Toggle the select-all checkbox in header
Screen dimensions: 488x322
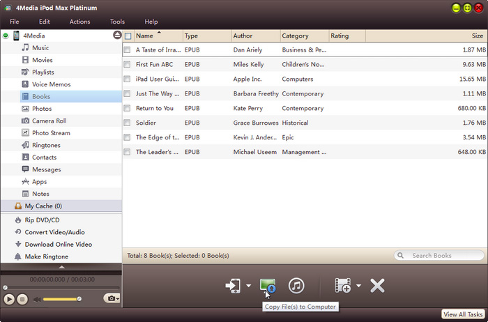tap(128, 36)
